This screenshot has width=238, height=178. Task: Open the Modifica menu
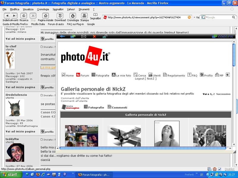(15, 9)
